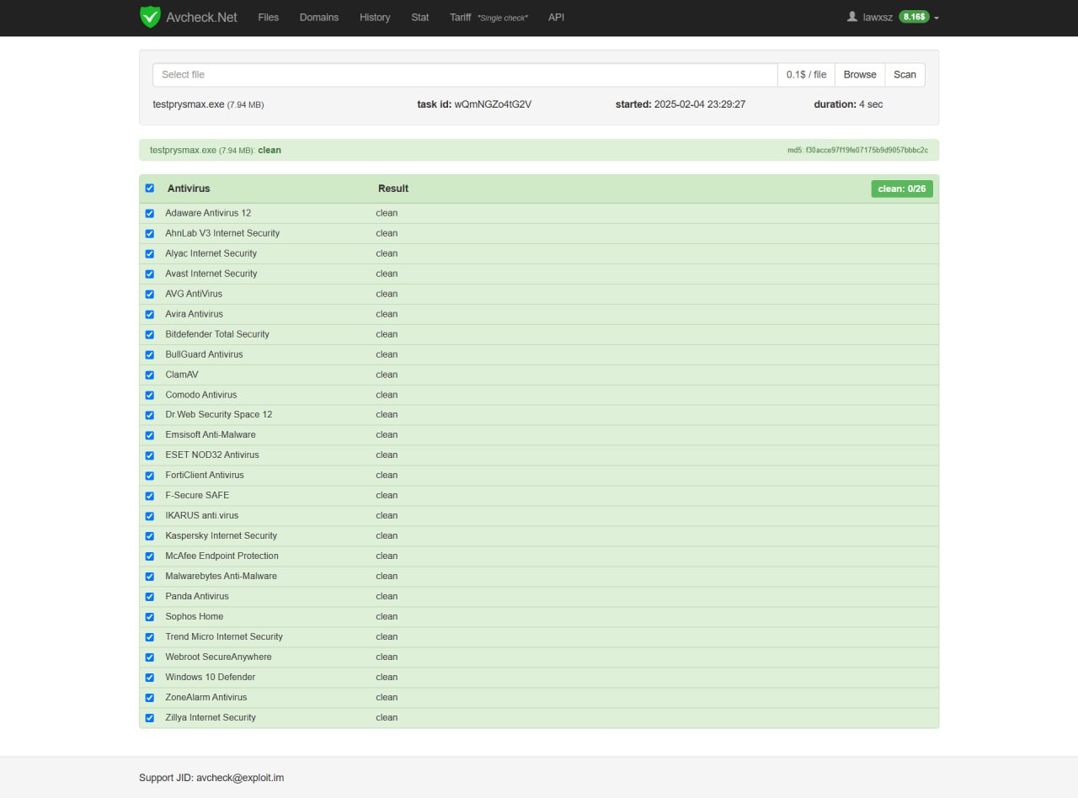
Task: Open the Tariff Single check menu item
Action: [x=488, y=17]
